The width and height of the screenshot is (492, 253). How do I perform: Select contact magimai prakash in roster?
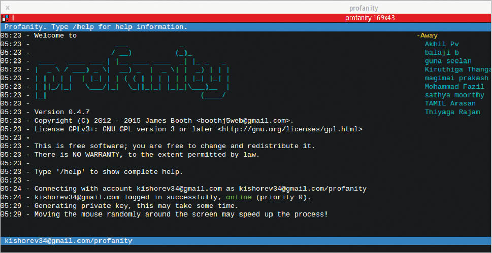coord(456,78)
